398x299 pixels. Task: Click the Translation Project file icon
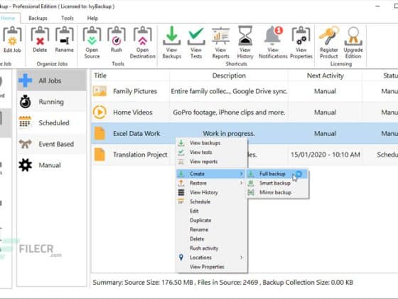click(x=99, y=154)
